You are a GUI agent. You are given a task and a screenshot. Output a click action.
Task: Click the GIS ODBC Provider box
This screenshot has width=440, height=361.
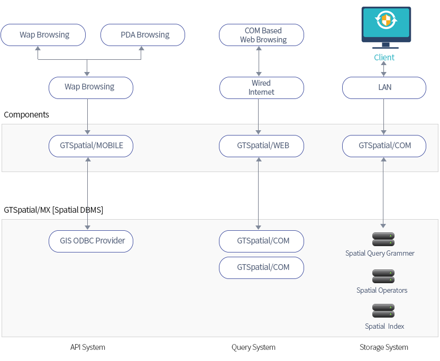(91, 241)
